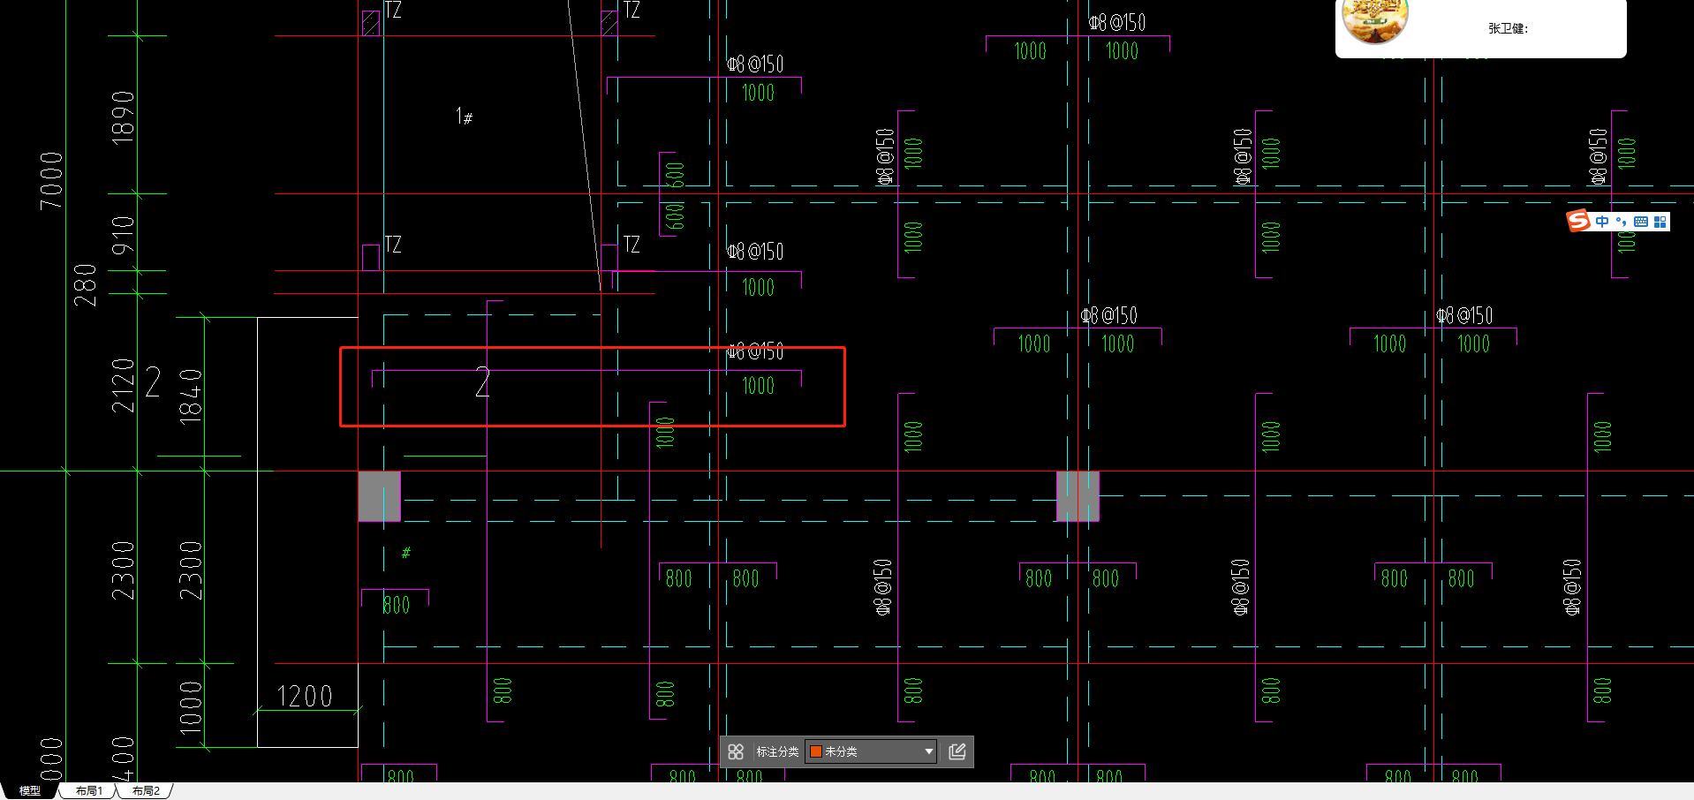Viewport: 1694px width, 800px height.
Task: Select the gray column with magenta outline
Action: click(x=1078, y=495)
